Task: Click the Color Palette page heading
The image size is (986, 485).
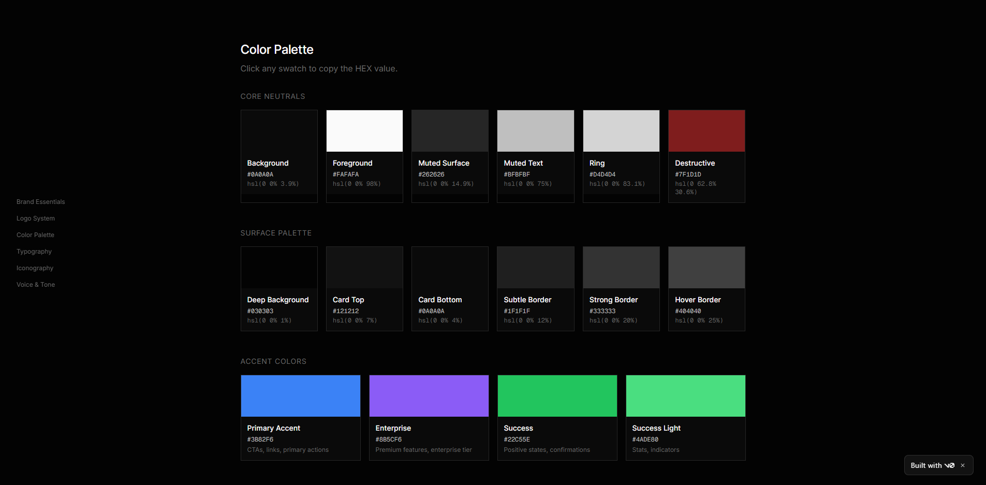Action: 277,50
